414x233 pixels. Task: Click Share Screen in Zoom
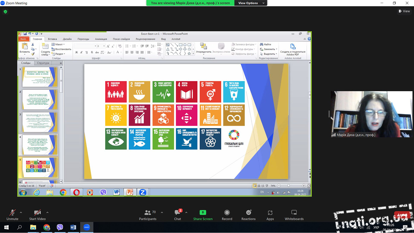(x=203, y=215)
